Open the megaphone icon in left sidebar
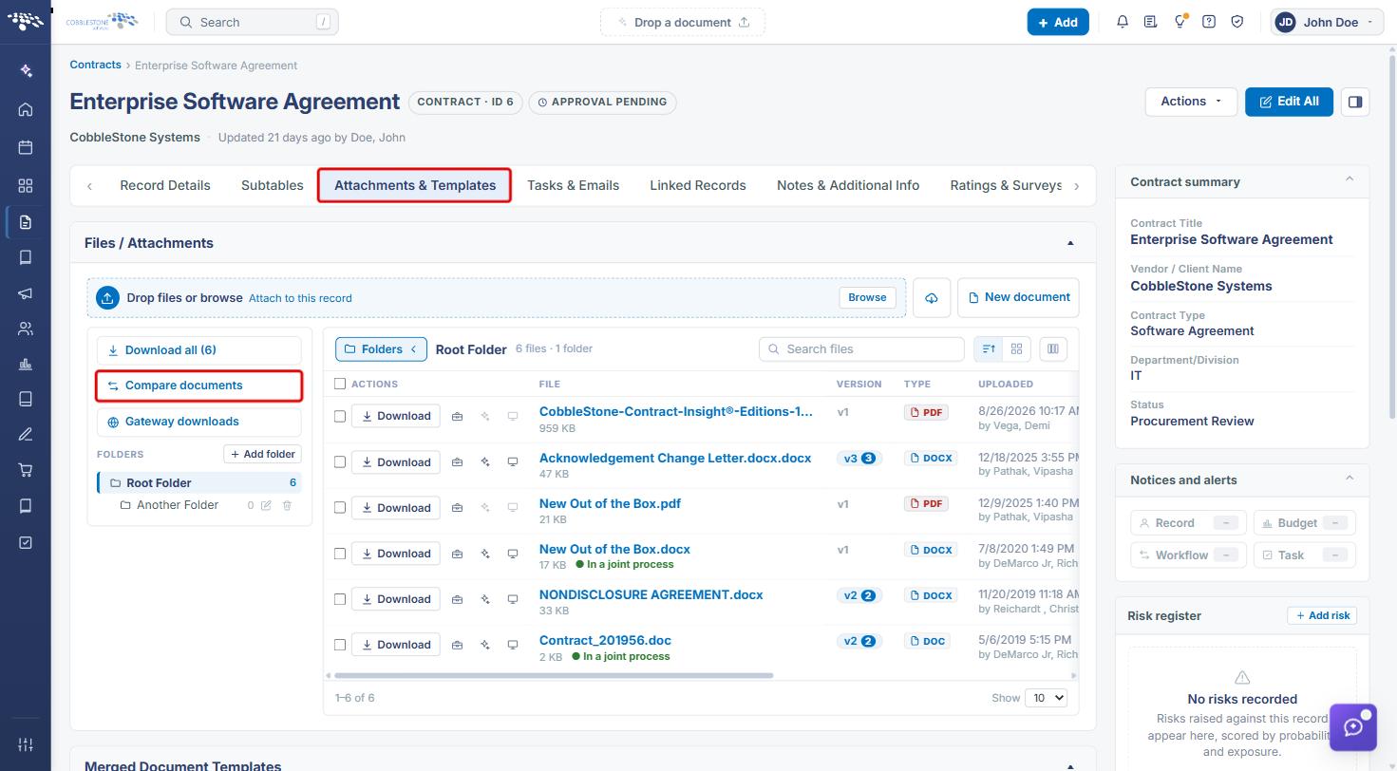Viewport: 1397px width, 771px height. pos(26,293)
